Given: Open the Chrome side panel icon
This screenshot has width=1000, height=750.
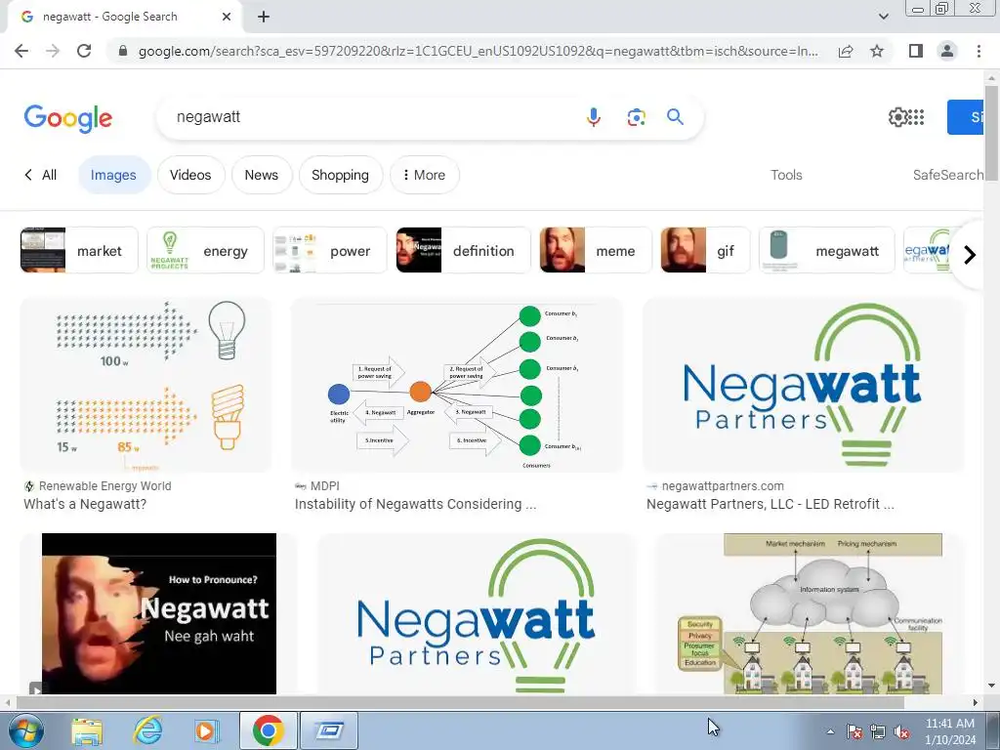Looking at the screenshot, I should (x=916, y=51).
